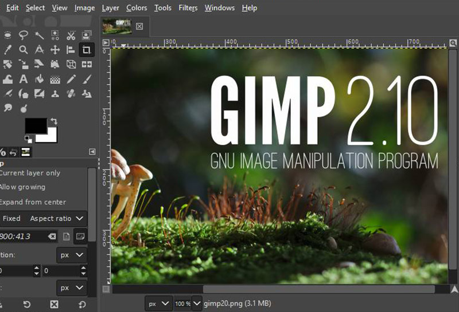This screenshot has height=312, width=459.
Task: Select the Select by Color tool
Action: tap(55, 35)
